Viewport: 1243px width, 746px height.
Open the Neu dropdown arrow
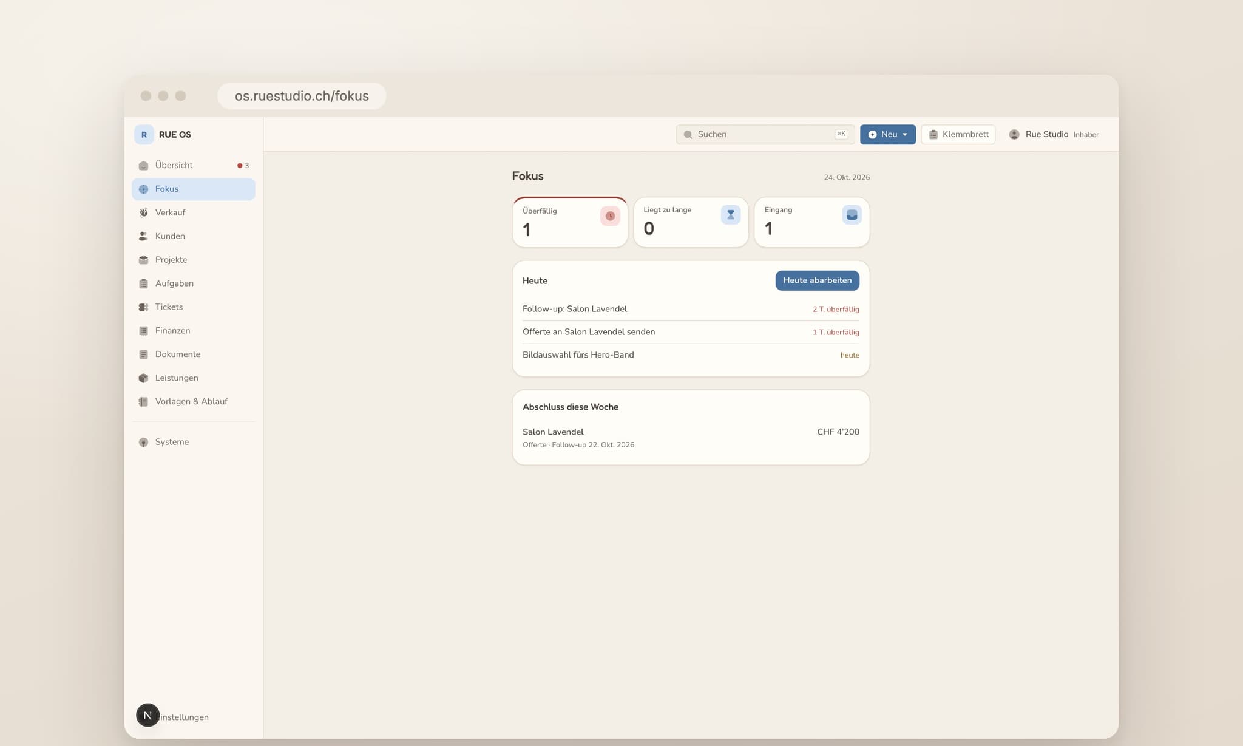tap(905, 135)
